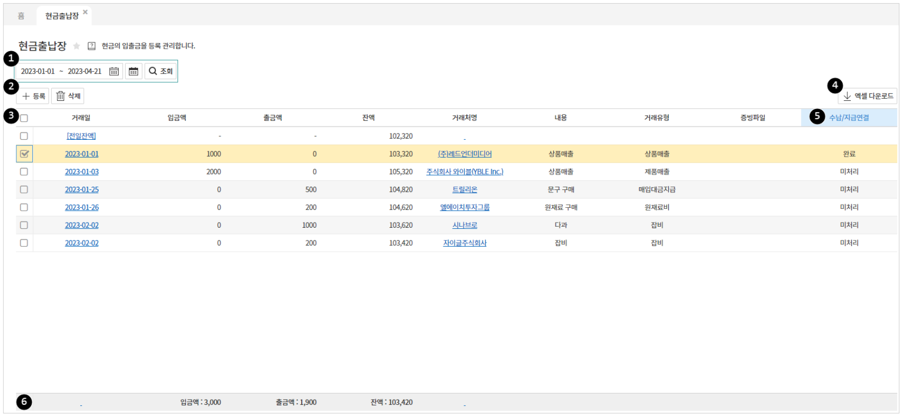Close the 현금출납장 tab with its X
The image size is (903, 415).
pyautogui.click(x=85, y=12)
